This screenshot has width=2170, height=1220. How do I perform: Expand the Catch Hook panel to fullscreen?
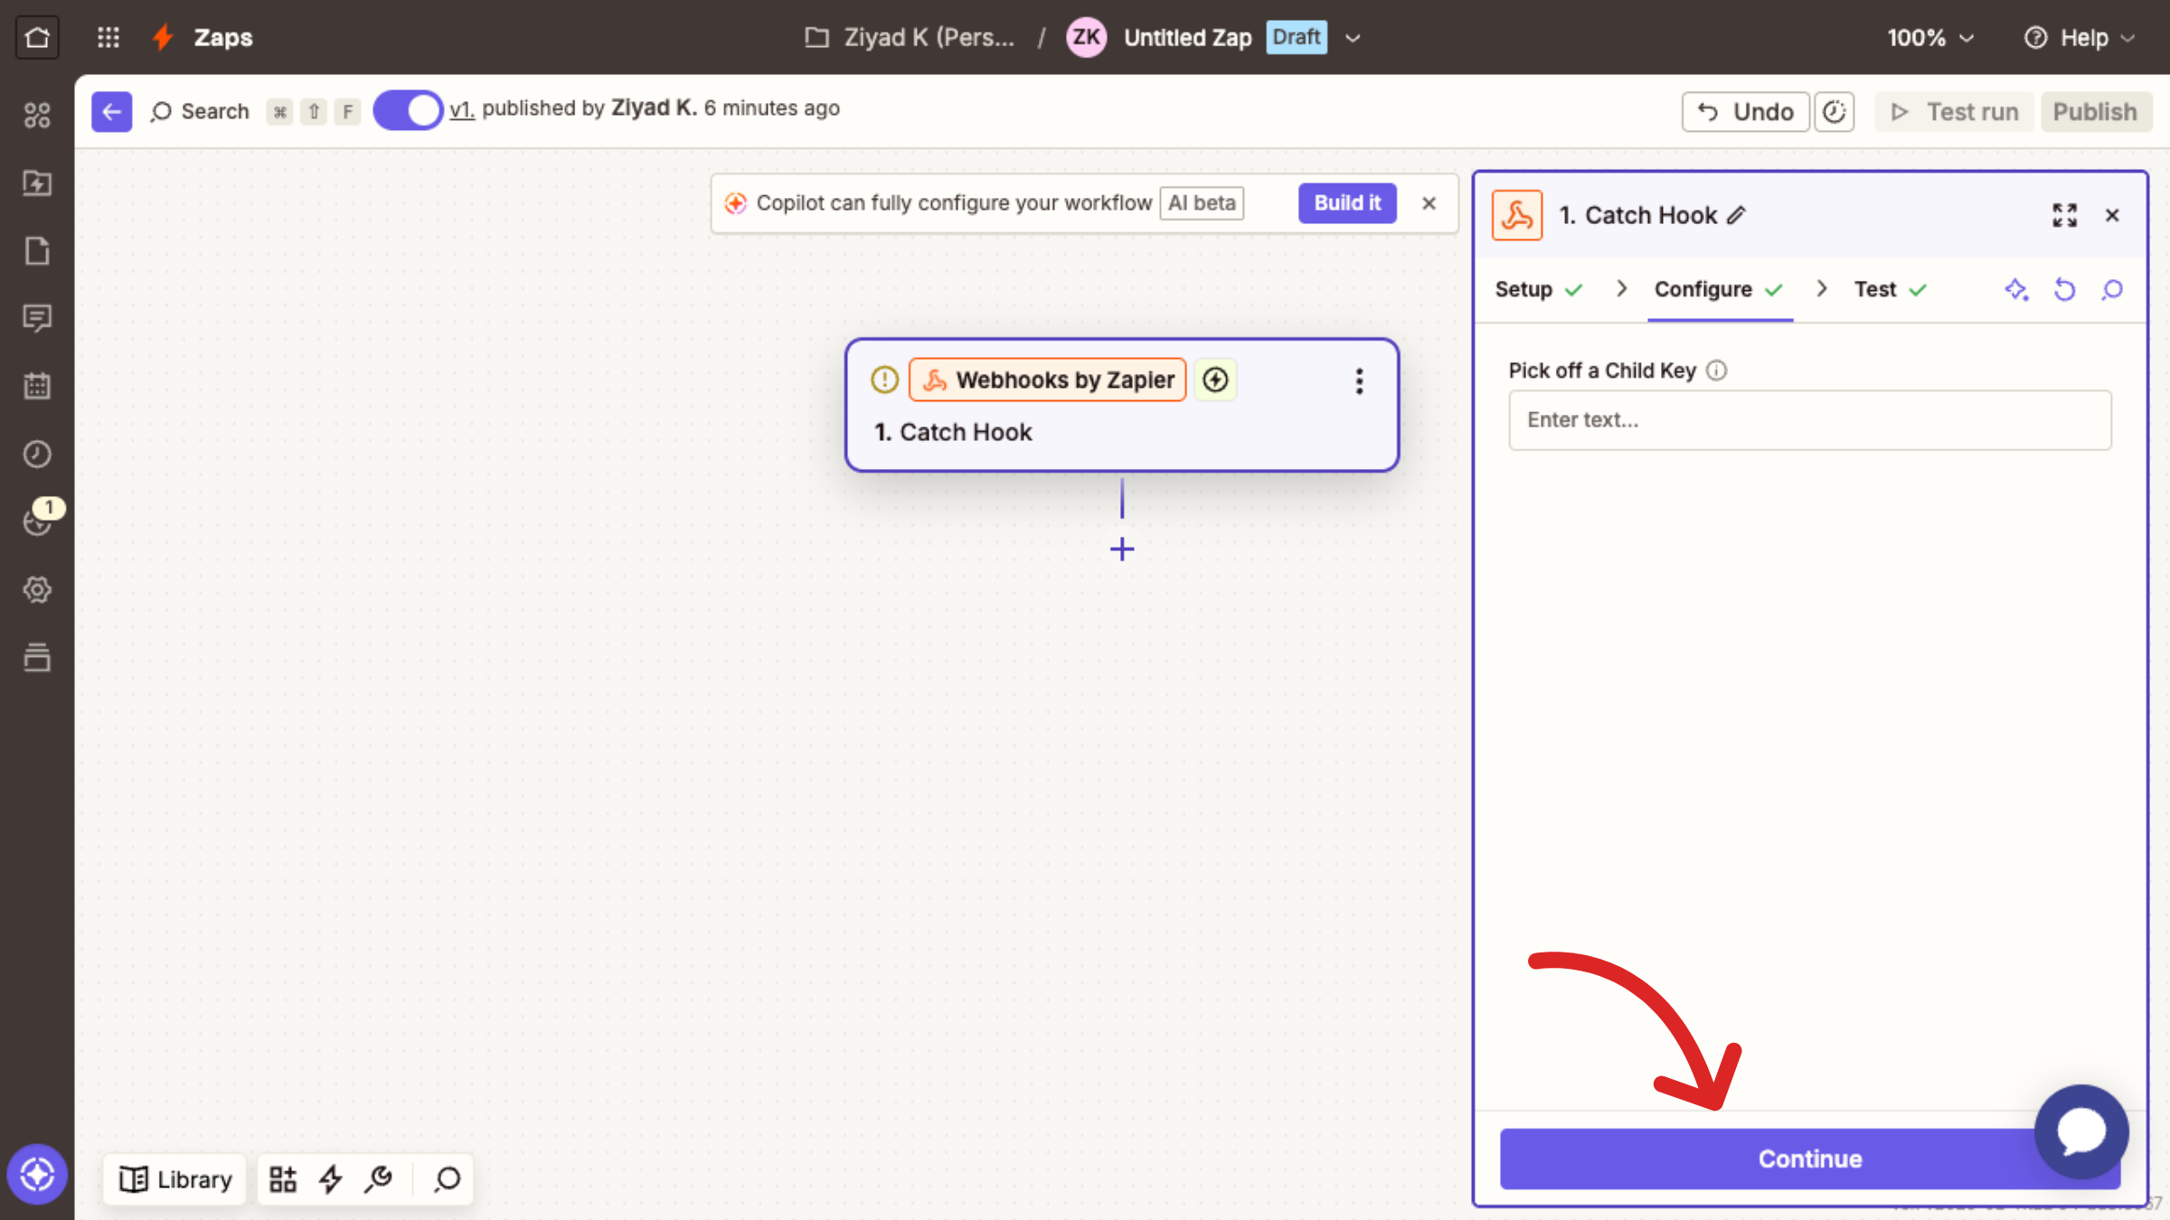point(2064,215)
